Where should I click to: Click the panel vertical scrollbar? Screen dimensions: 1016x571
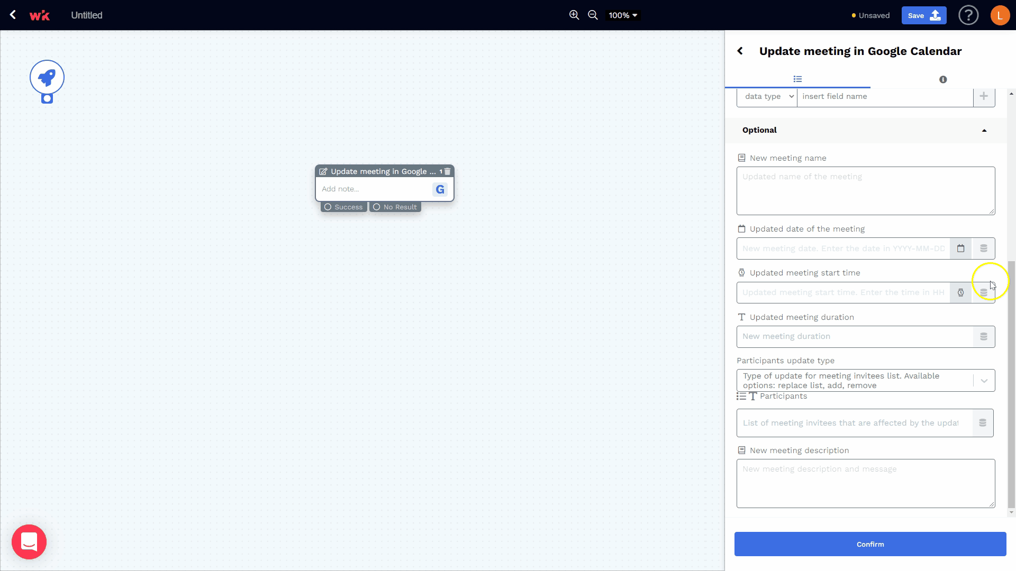point(1011,385)
